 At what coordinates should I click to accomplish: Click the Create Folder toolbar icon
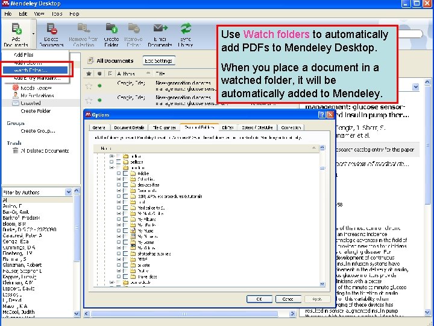click(112, 28)
